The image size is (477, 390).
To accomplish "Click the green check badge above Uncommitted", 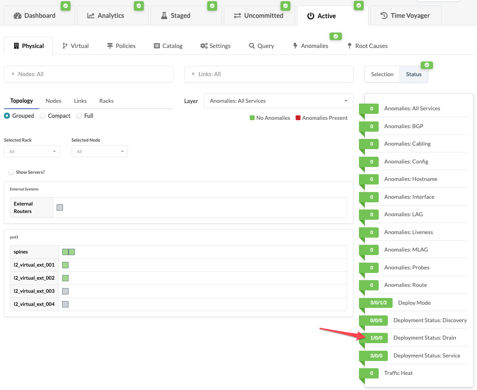I will pyautogui.click(x=285, y=6).
